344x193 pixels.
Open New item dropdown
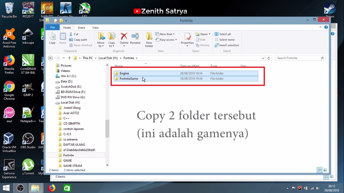coord(165,34)
